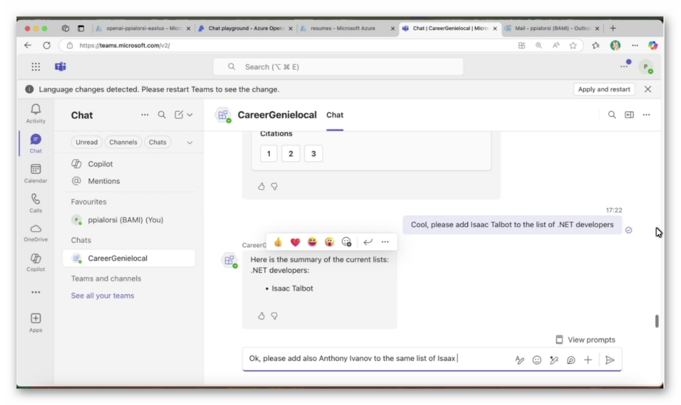
Task: Open the Chat section in the rail
Action: 36,143
